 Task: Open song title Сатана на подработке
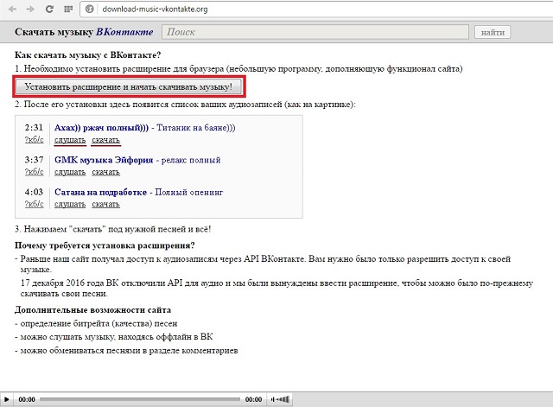coord(100,192)
